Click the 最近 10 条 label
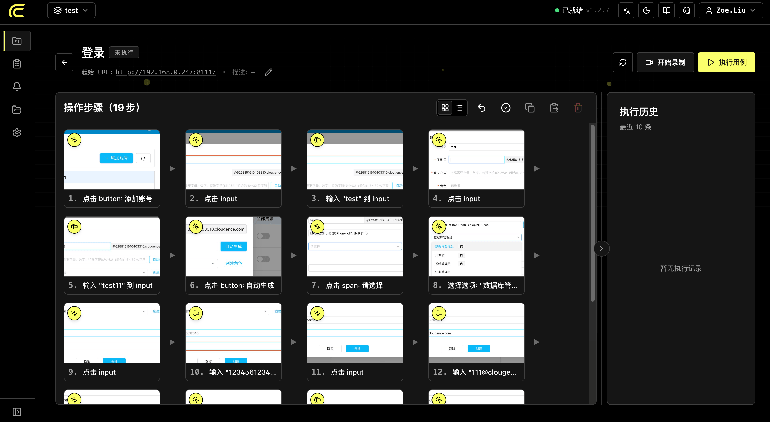770x422 pixels. point(635,127)
